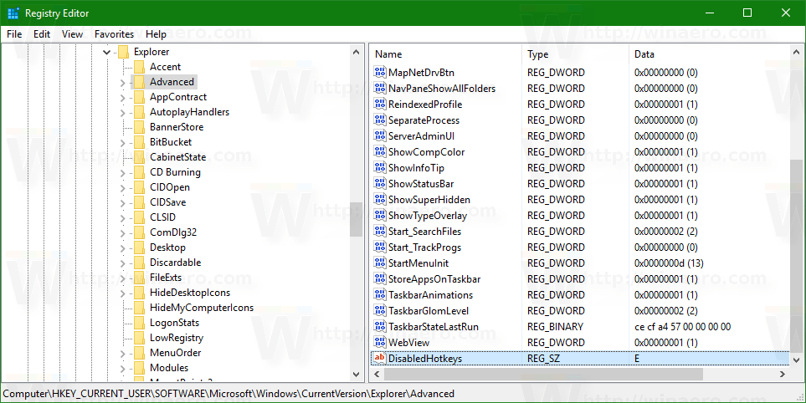Open the File menu

pyautogui.click(x=14, y=34)
